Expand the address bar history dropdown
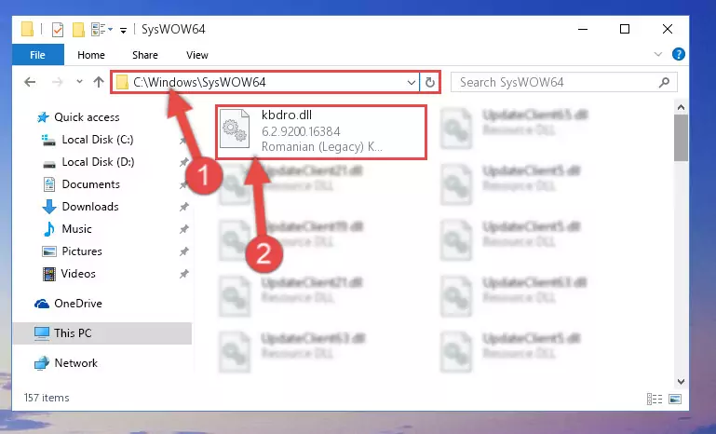Viewport: 716px width, 434px height. tap(411, 83)
